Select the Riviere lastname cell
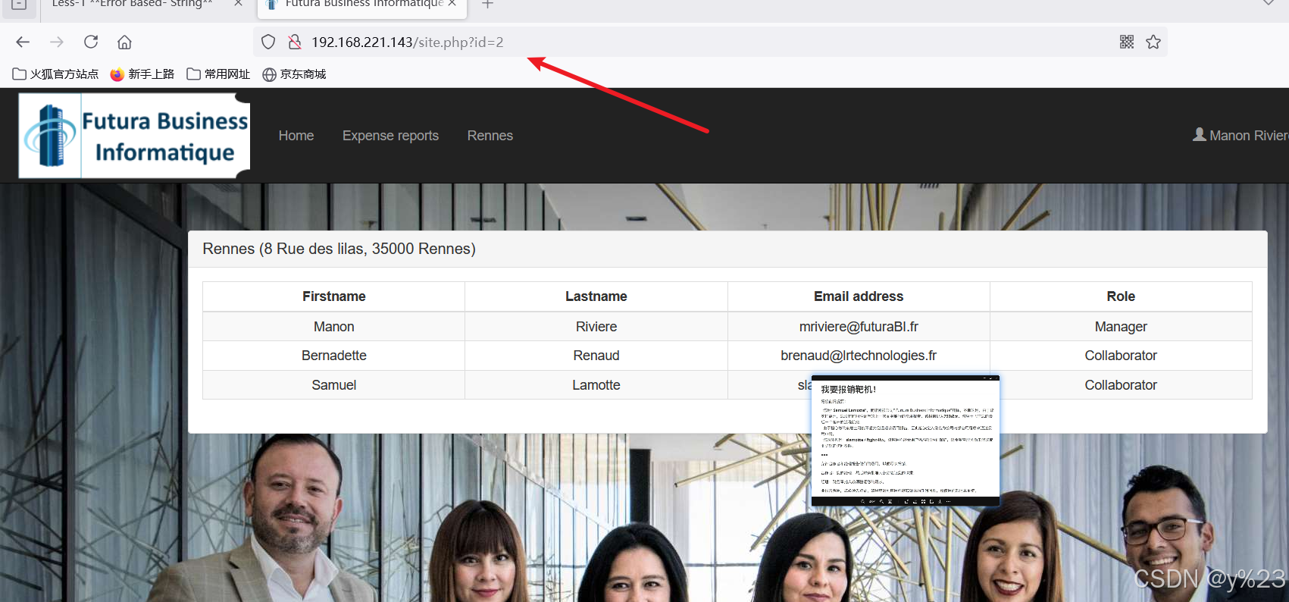This screenshot has width=1289, height=602. 596,327
